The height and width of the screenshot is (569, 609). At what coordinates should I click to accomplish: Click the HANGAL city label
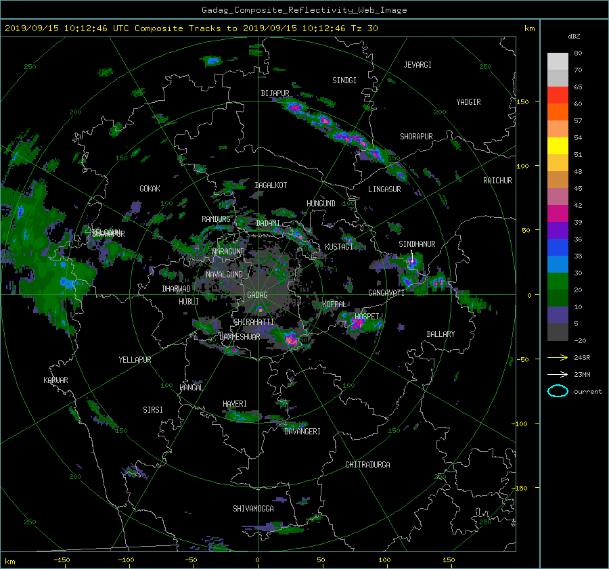point(191,388)
